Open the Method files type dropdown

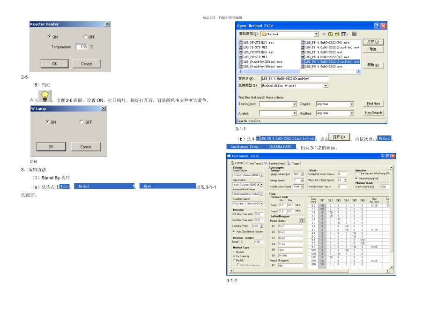coord(326,86)
